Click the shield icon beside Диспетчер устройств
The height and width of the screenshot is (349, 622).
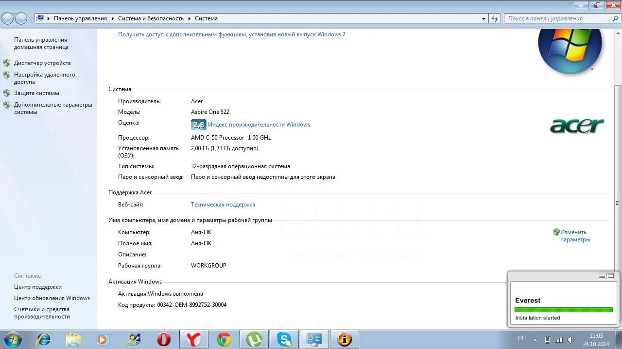coord(7,63)
